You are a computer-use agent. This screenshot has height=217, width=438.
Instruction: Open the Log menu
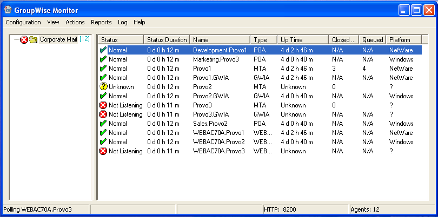[122, 22]
